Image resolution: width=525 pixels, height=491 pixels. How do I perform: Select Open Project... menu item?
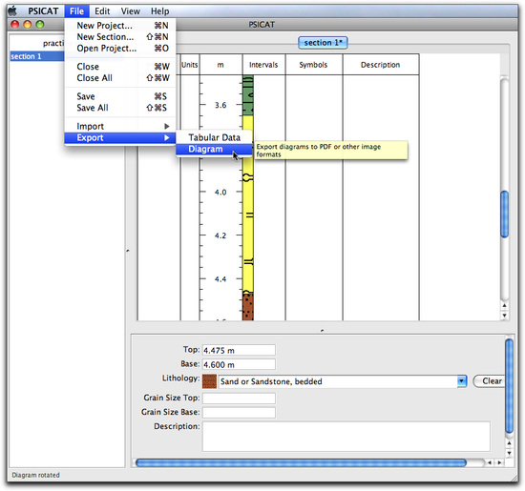[x=120, y=49]
